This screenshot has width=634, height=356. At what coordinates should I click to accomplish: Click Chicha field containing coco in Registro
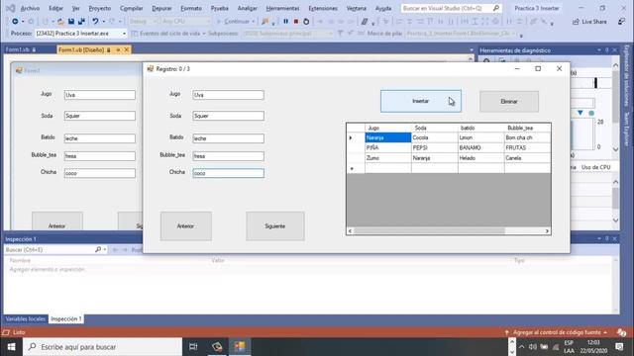(229, 173)
